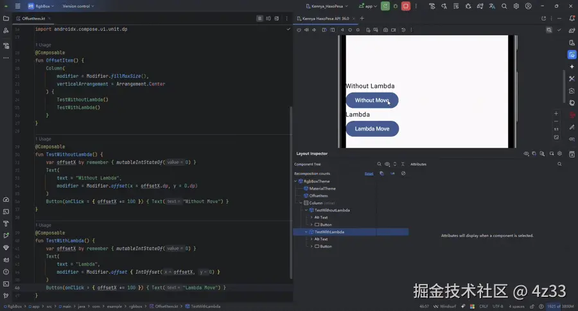This screenshot has height=311, width=578.
Task: Open Search Everywhere magnifier in title bar
Action: [x=504, y=6]
